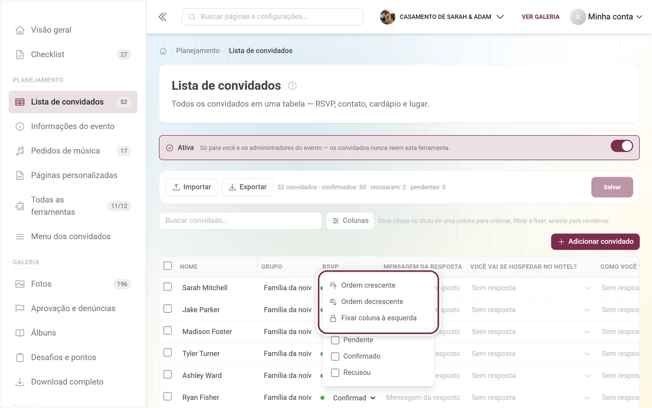Check the Confirmado filter option

click(336, 356)
